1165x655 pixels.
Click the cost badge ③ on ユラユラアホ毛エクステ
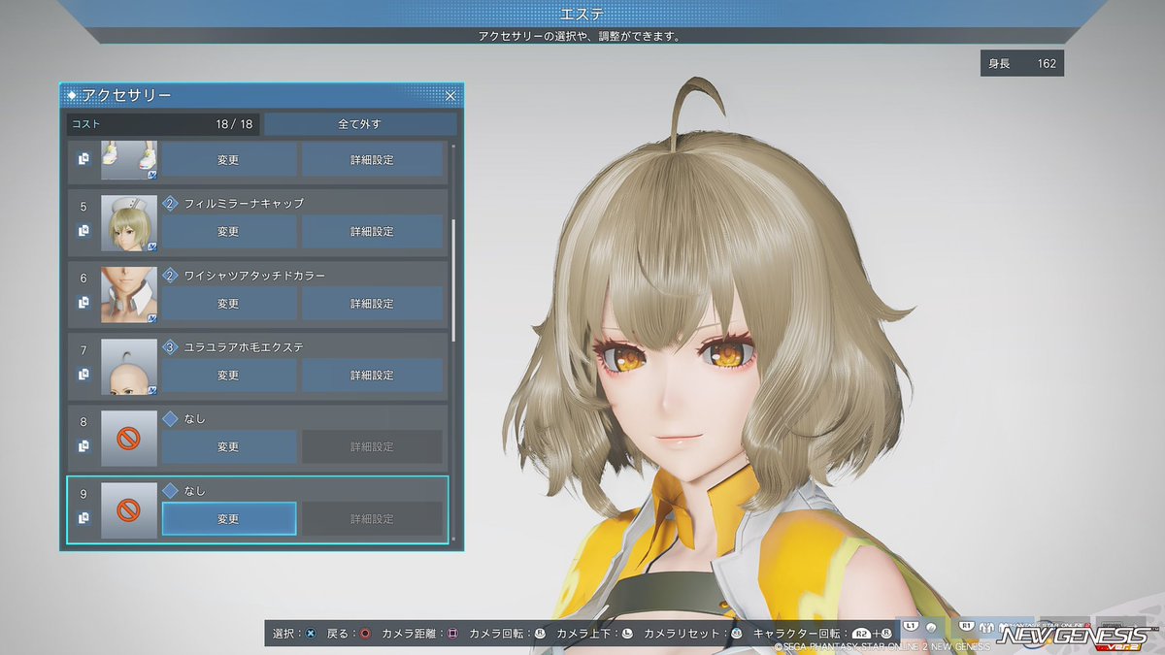coord(170,347)
